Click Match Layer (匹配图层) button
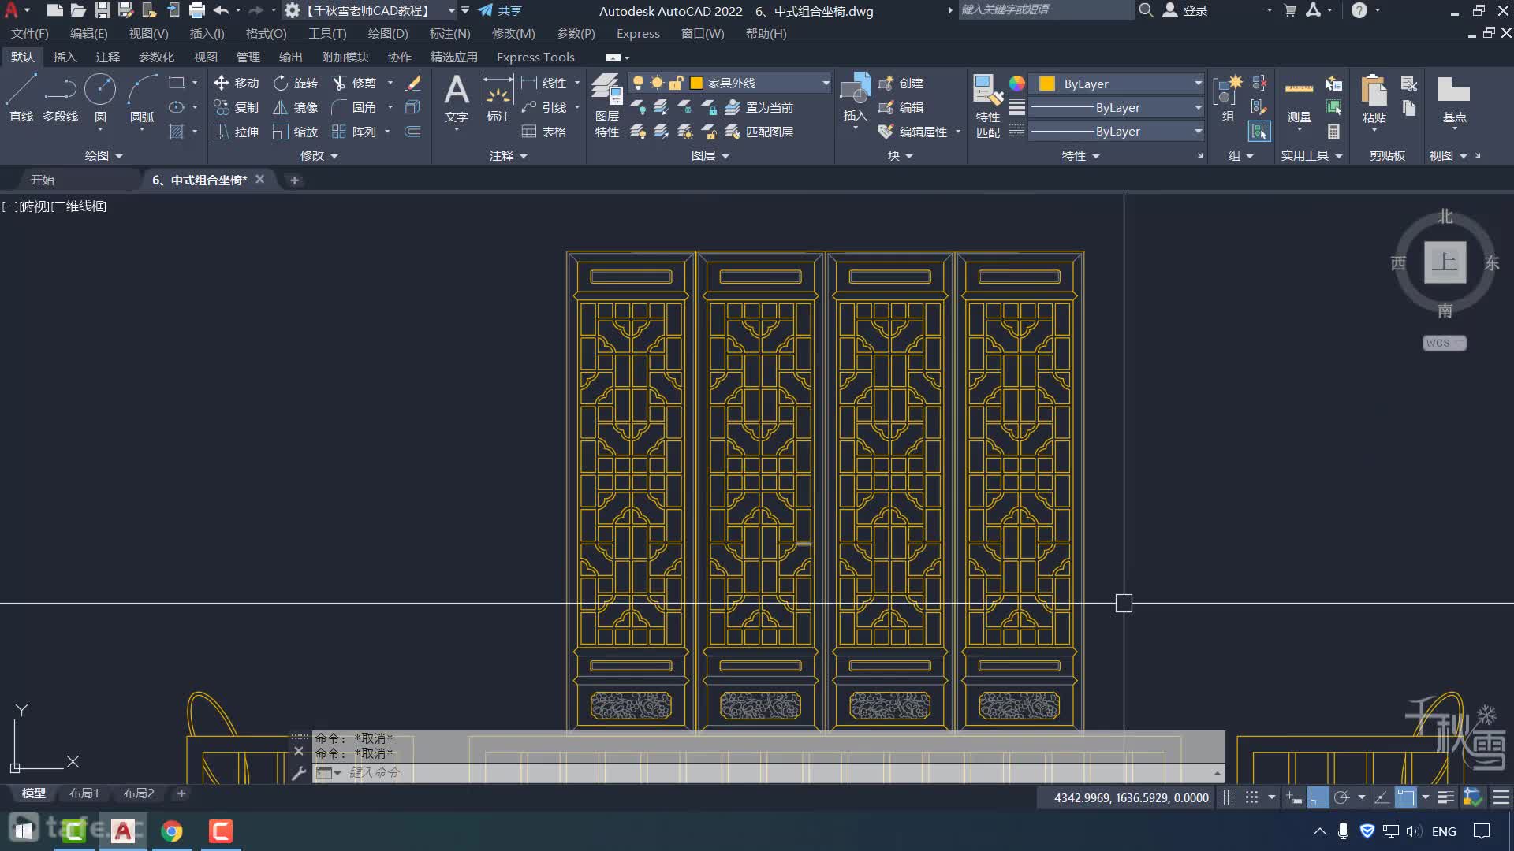Screen dimensions: 1514x851 click(759, 132)
